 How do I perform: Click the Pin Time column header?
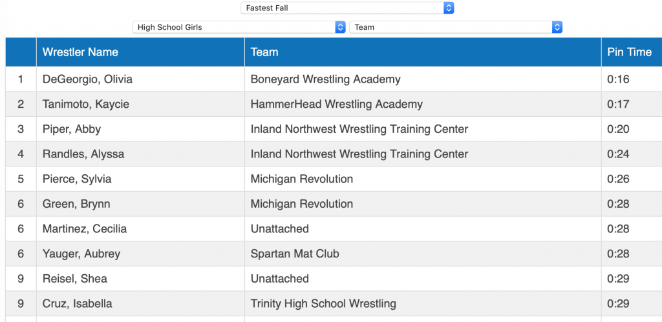click(629, 52)
